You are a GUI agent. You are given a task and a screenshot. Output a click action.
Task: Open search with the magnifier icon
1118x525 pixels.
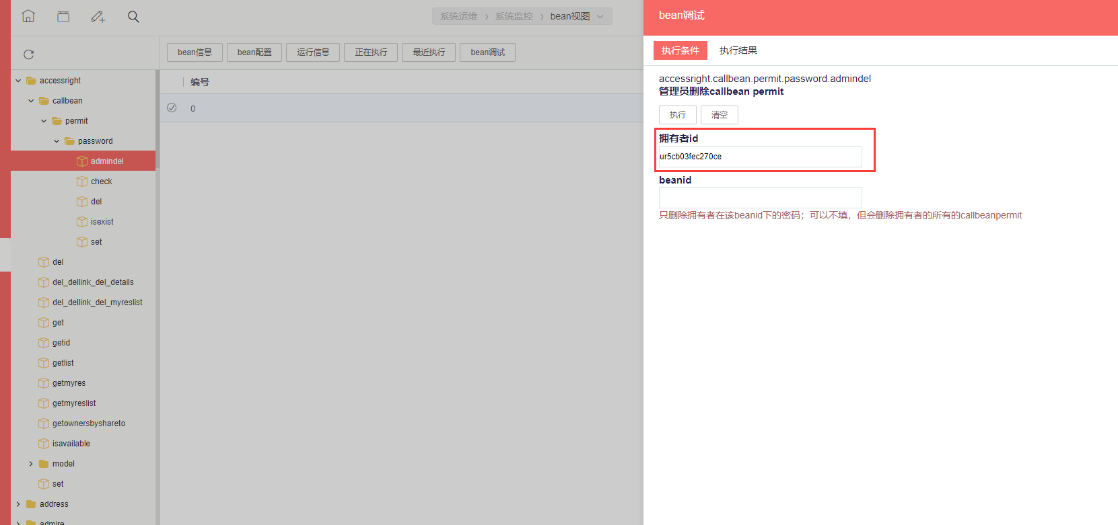[133, 16]
